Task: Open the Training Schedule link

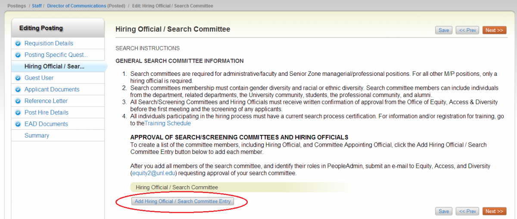Action: pos(168,123)
